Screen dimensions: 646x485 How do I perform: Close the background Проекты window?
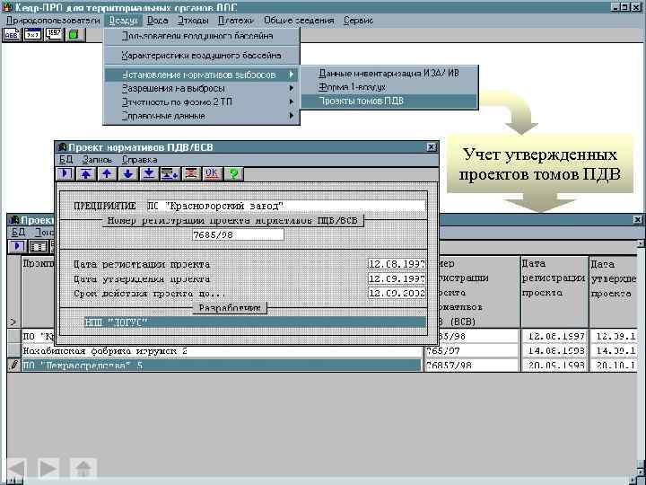pos(637,220)
